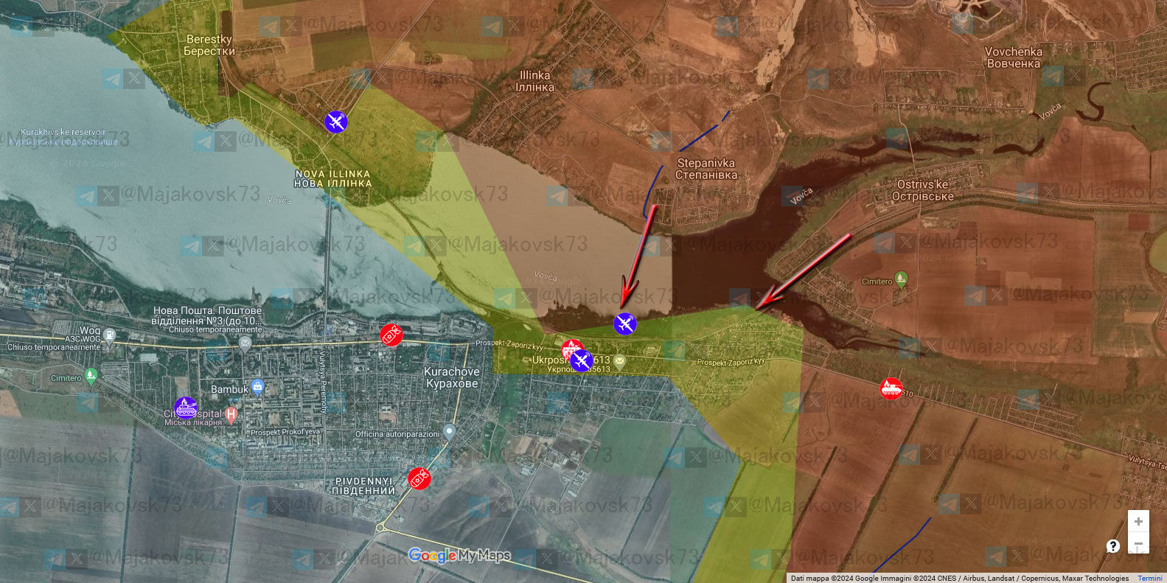Select the blue drone marker at the red arrow tip
Image resolution: width=1167 pixels, height=583 pixels.
[624, 324]
